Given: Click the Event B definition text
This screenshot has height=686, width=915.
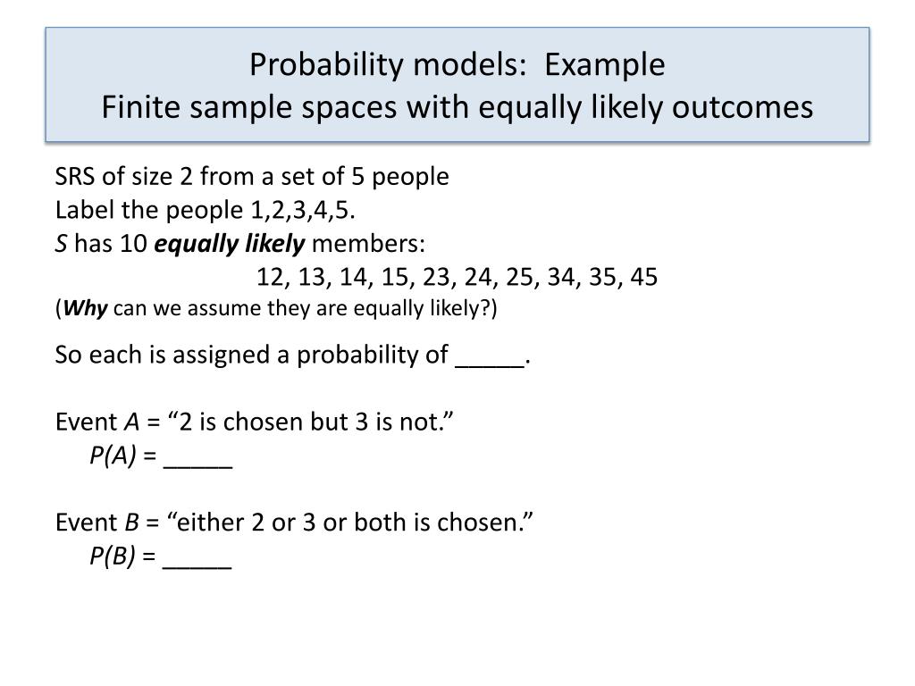Looking at the screenshot, I should click(x=295, y=522).
